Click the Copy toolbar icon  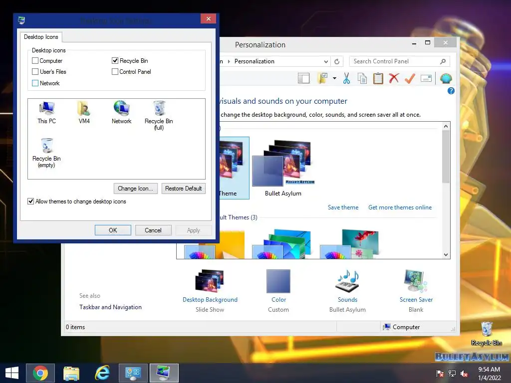point(362,78)
